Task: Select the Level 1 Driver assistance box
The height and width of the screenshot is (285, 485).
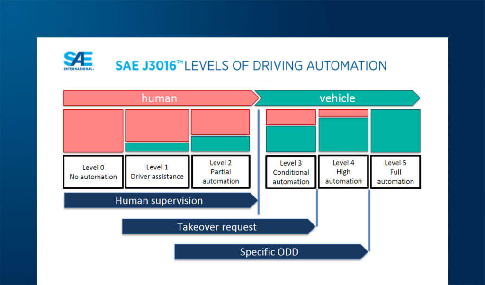Action: (157, 172)
